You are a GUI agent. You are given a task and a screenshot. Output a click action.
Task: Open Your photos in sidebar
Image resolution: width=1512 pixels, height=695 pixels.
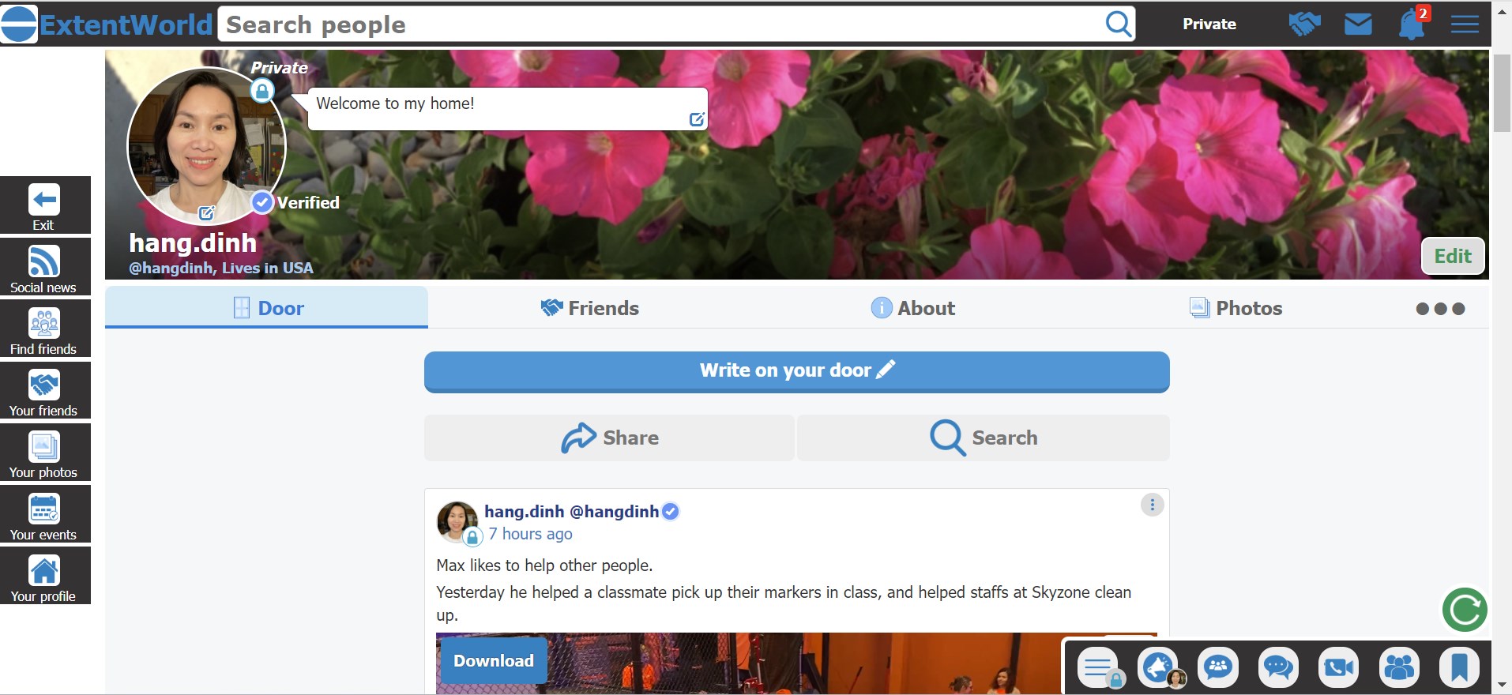tap(44, 452)
